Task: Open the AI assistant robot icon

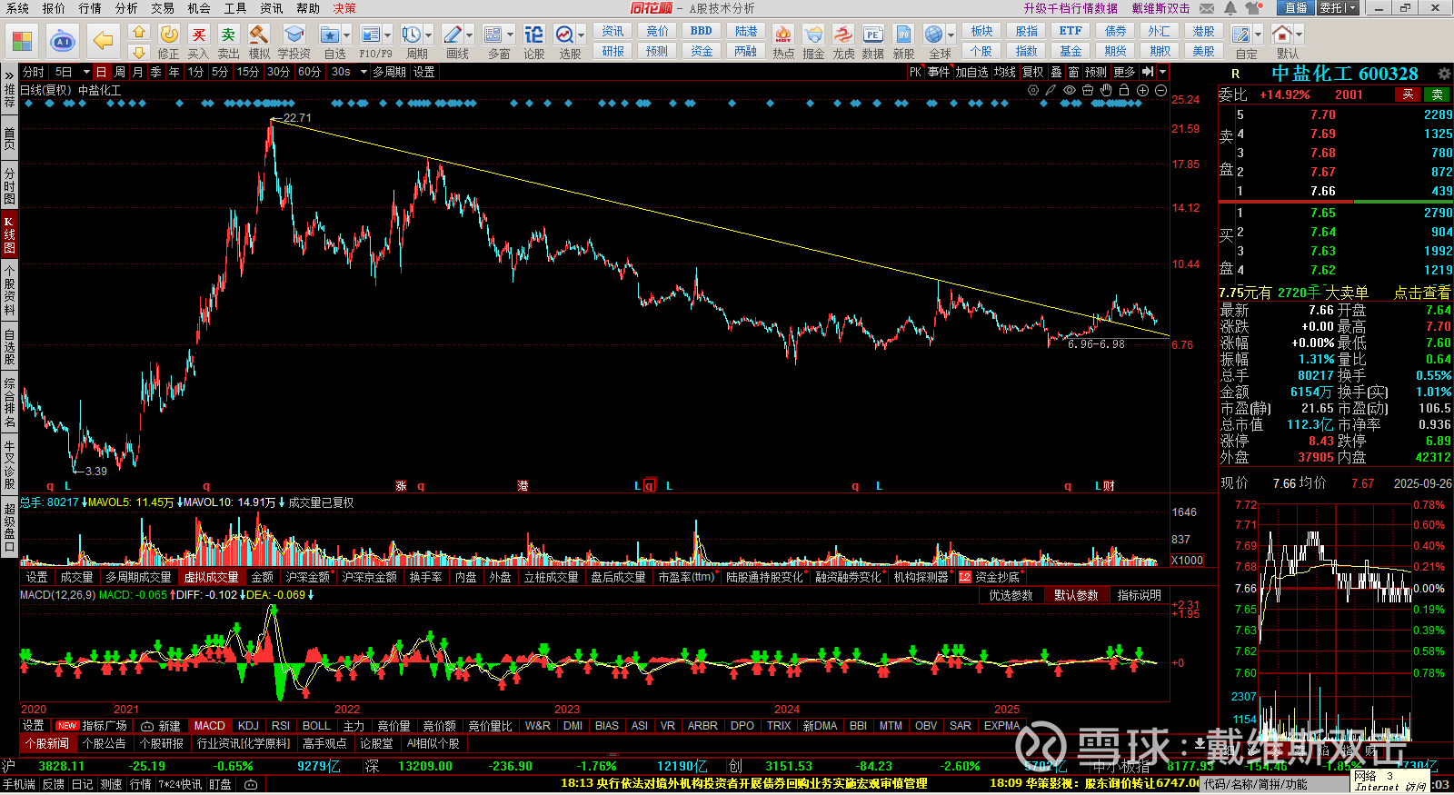Action: 63,41
